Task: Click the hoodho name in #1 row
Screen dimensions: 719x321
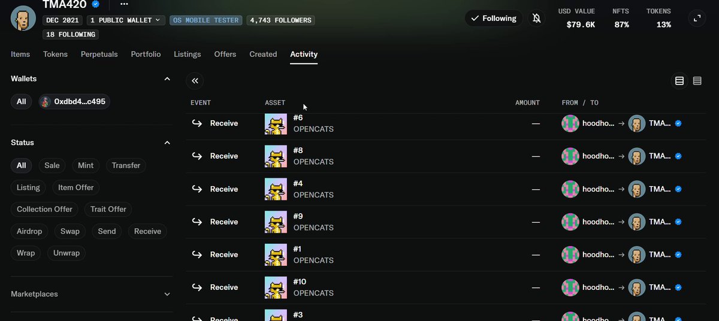Action: (598, 255)
